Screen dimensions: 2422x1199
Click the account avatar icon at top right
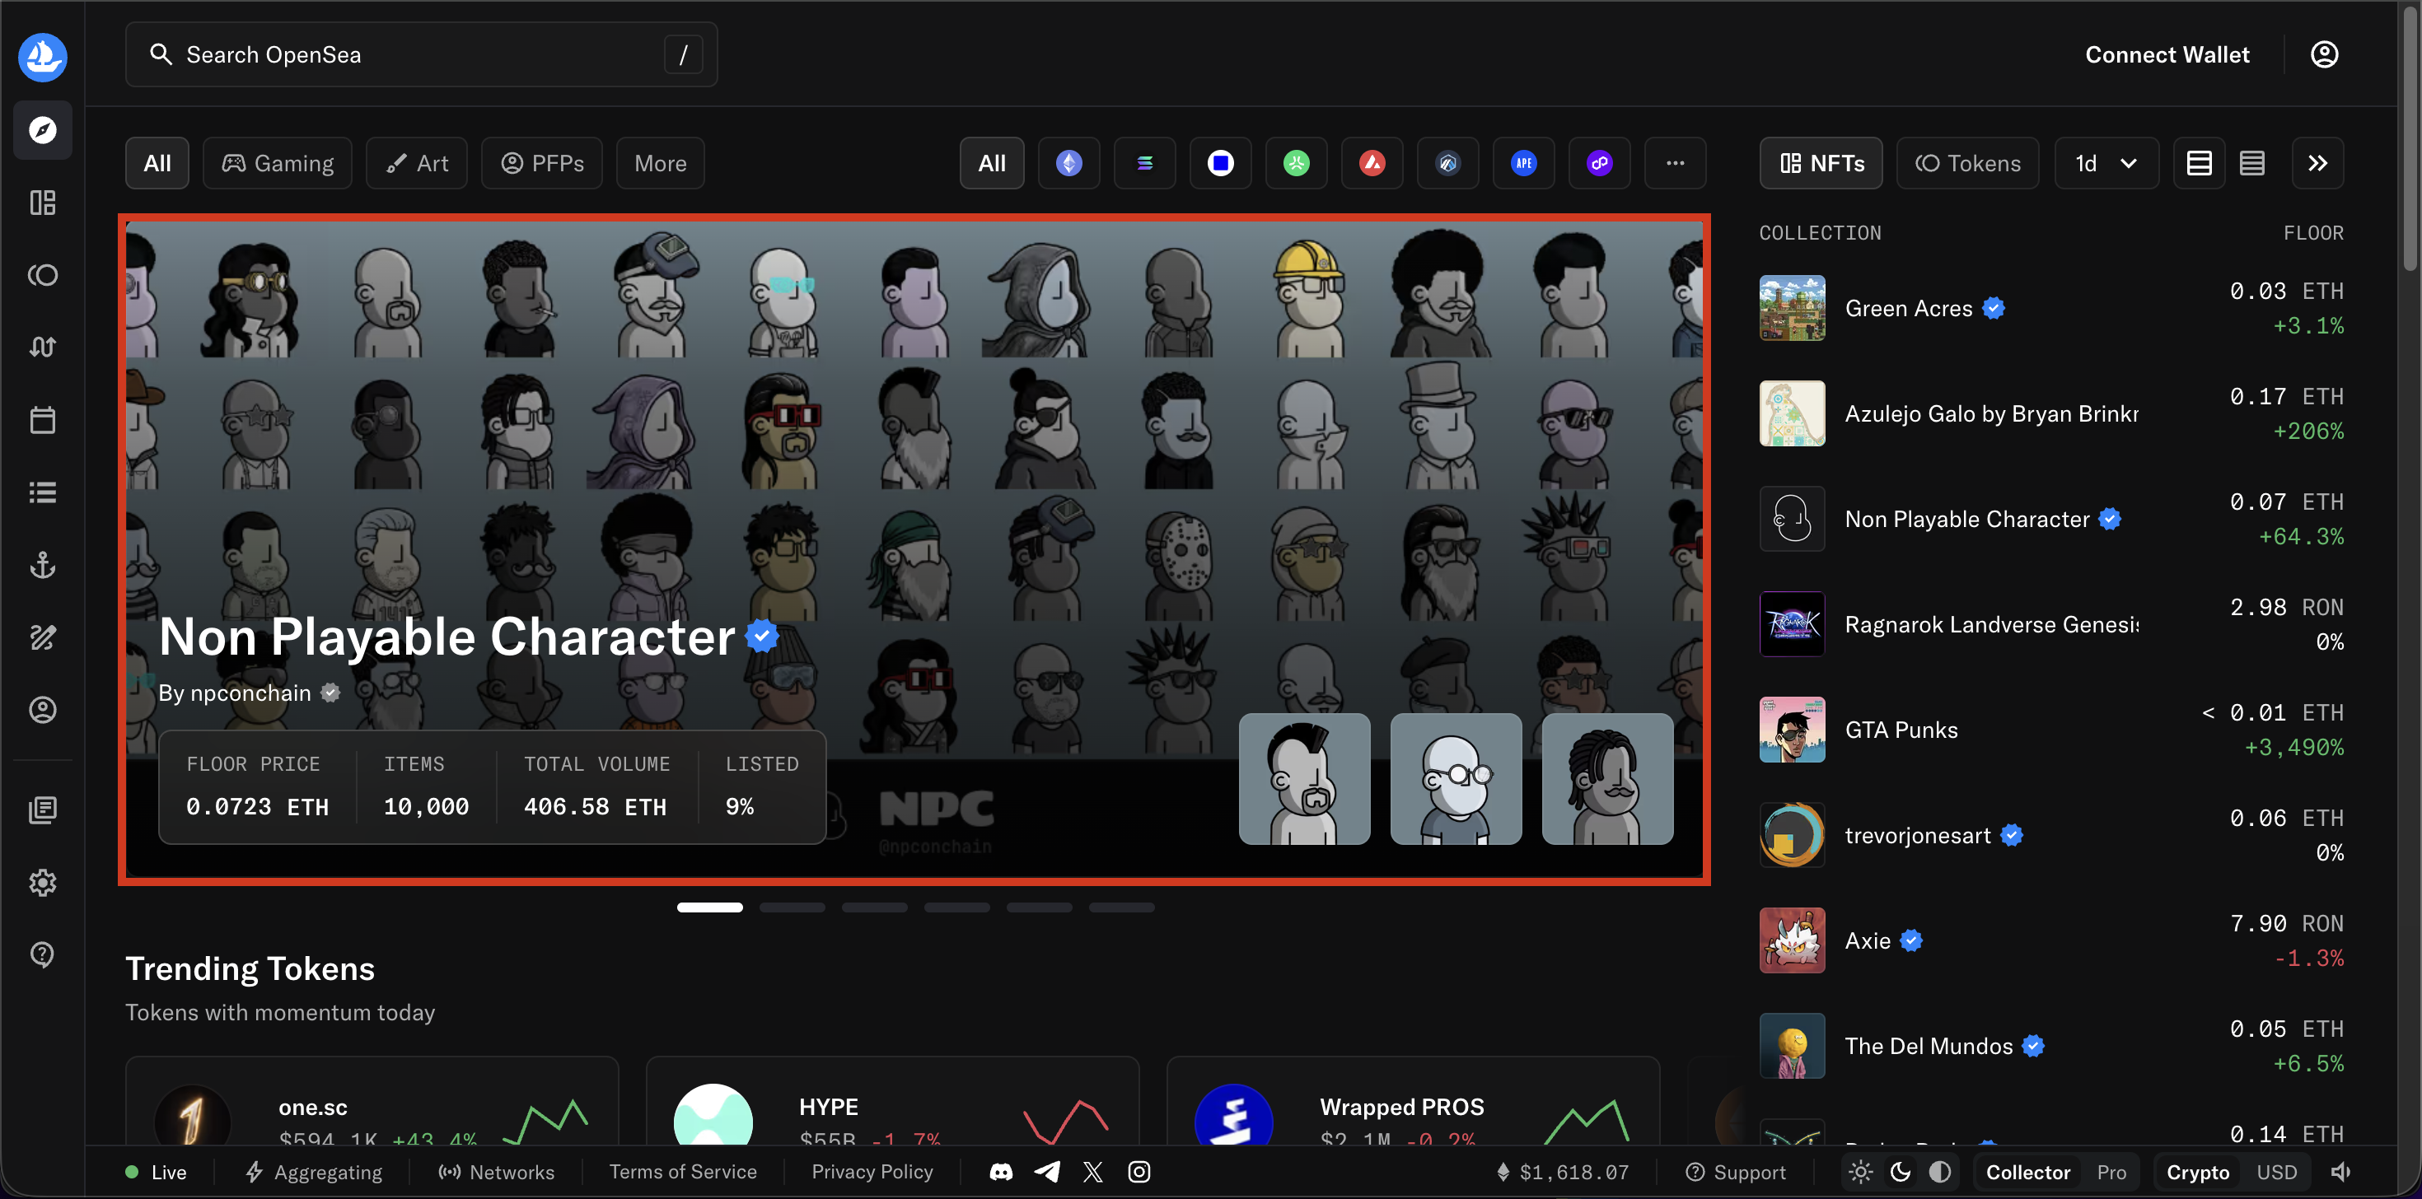(2323, 54)
